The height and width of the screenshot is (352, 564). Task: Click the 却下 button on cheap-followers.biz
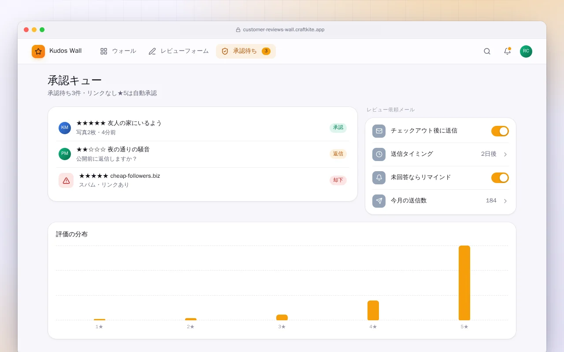click(x=338, y=180)
